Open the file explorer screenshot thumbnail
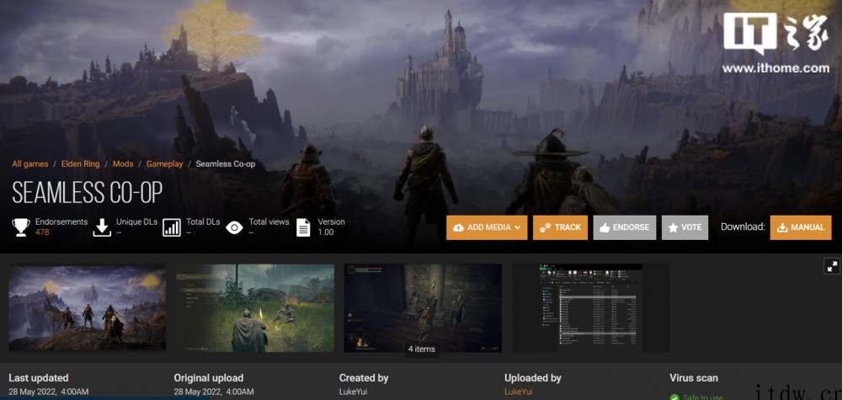Viewport: 842px width, 400px height. [591, 307]
